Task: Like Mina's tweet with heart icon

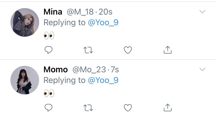Action: point(128,50)
